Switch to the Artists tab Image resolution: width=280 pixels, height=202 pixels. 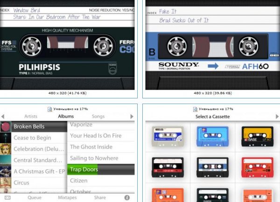[x=31, y=116]
